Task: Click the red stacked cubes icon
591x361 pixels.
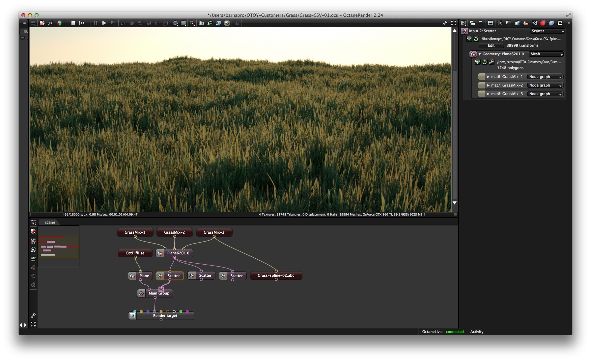Action: pos(543,23)
